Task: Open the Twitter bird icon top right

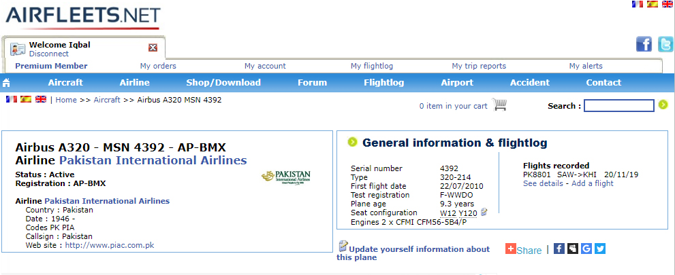Action: coord(666,44)
